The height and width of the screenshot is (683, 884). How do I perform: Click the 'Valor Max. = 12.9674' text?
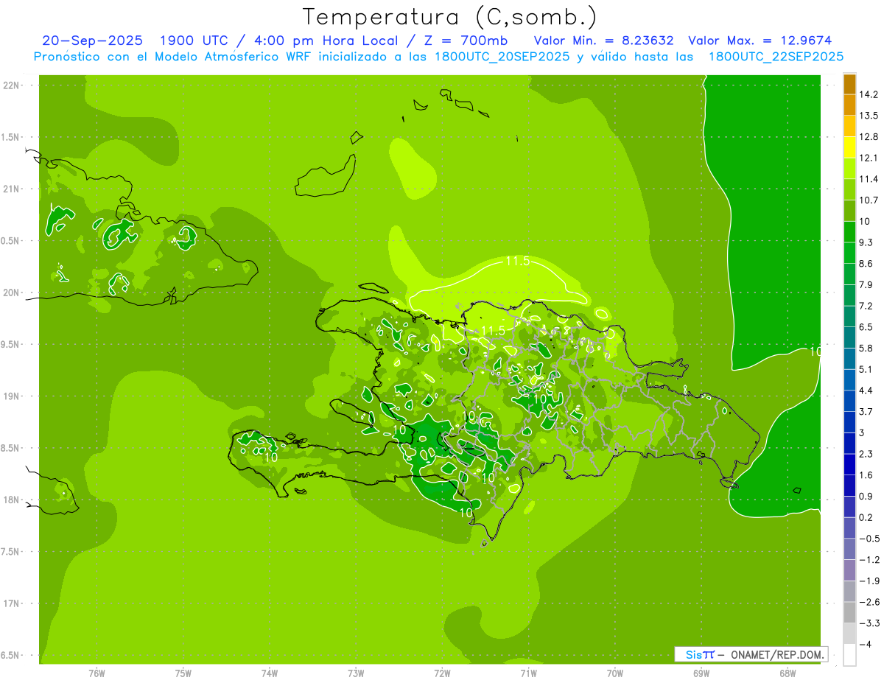[x=760, y=41]
